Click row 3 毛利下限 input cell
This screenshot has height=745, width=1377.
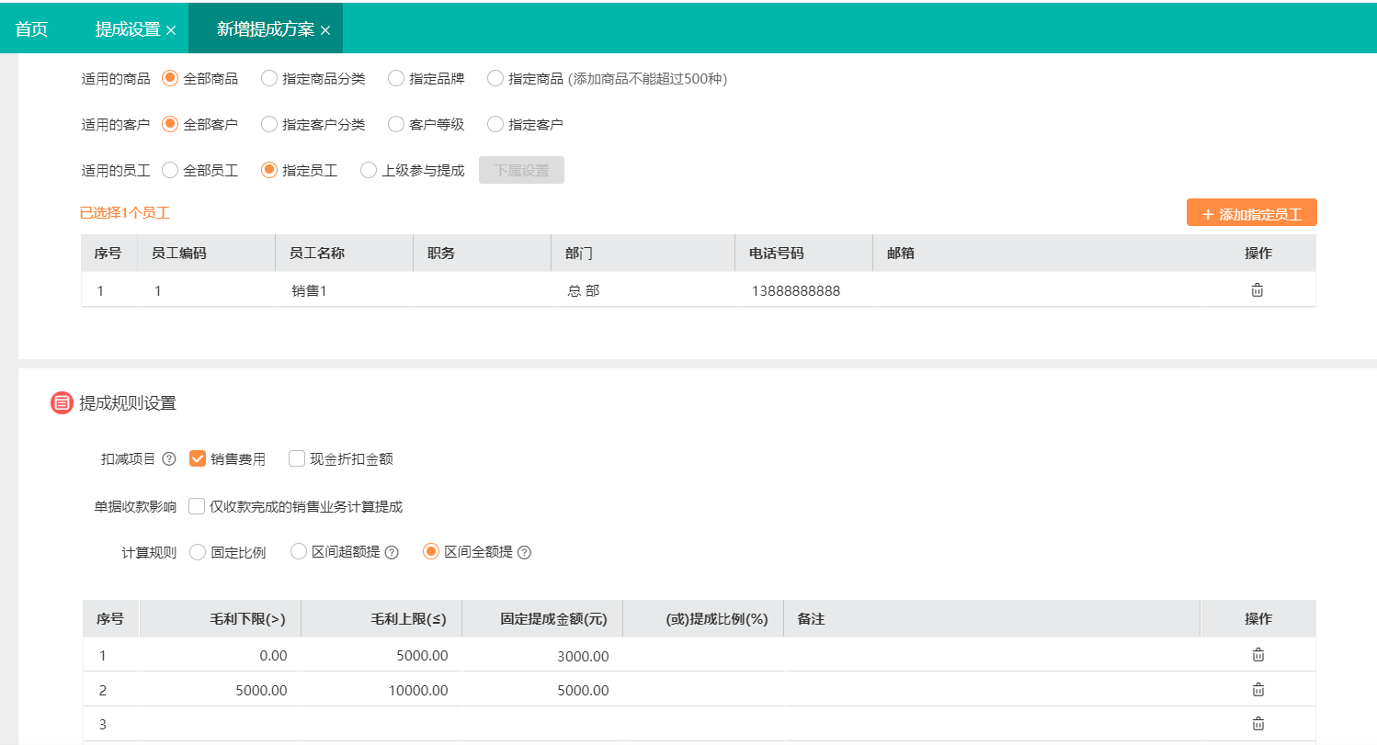pos(221,724)
